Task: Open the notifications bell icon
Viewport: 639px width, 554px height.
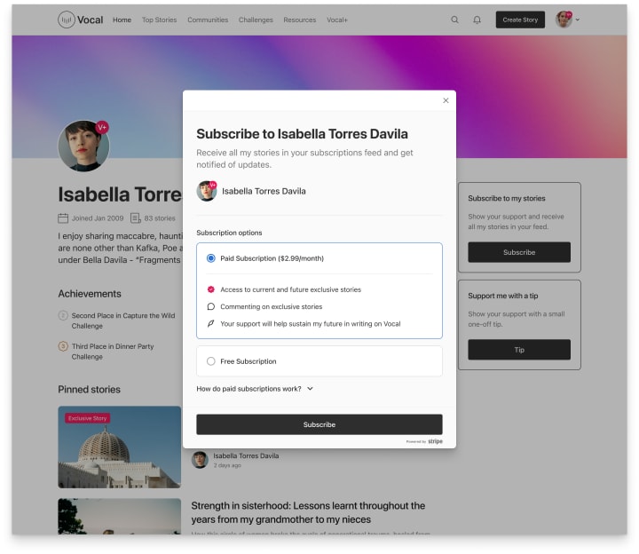Action: pos(477,20)
